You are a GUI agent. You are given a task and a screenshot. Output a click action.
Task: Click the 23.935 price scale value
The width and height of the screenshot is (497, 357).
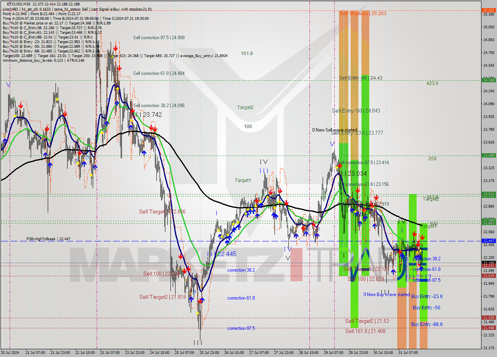[488, 117]
